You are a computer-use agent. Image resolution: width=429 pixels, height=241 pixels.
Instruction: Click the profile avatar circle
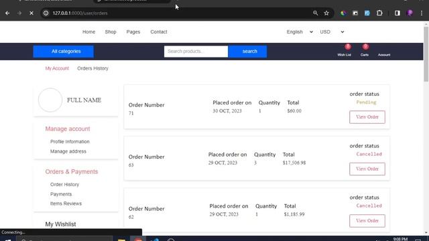coord(50,100)
